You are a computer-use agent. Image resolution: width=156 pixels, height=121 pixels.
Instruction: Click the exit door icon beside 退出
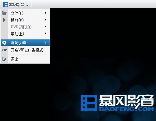[4, 59]
